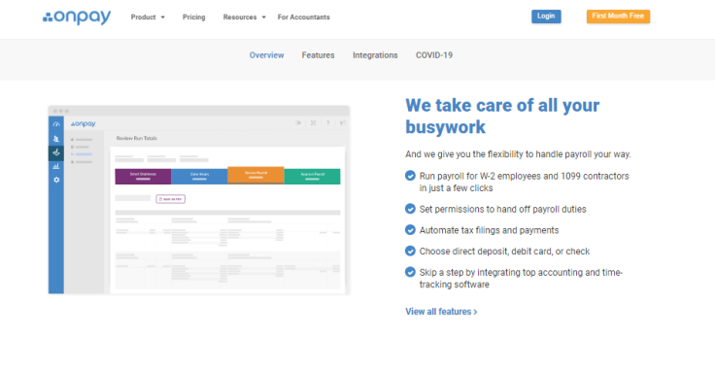Screen dimensions: 715x369
Task: Click the checkmark icon beside 'Run payroll for W-2 employees'
Action: pyautogui.click(x=410, y=176)
